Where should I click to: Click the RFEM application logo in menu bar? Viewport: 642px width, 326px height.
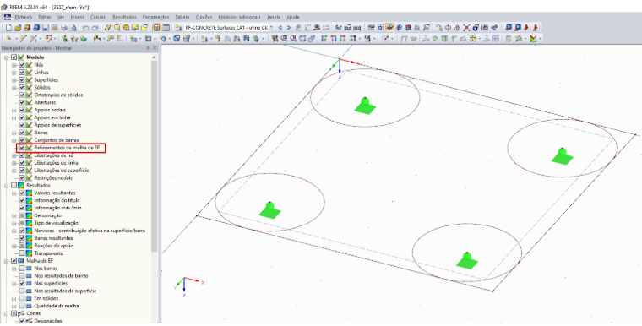(7, 17)
